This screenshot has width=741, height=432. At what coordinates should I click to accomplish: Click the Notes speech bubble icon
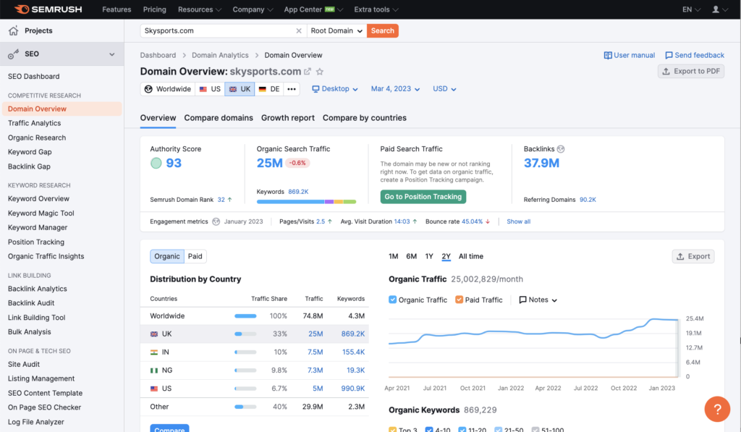click(x=522, y=300)
